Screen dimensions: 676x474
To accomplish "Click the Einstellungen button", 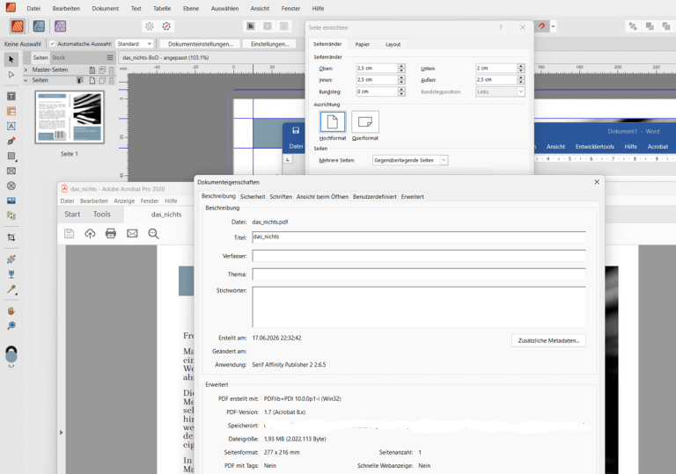I will point(269,44).
